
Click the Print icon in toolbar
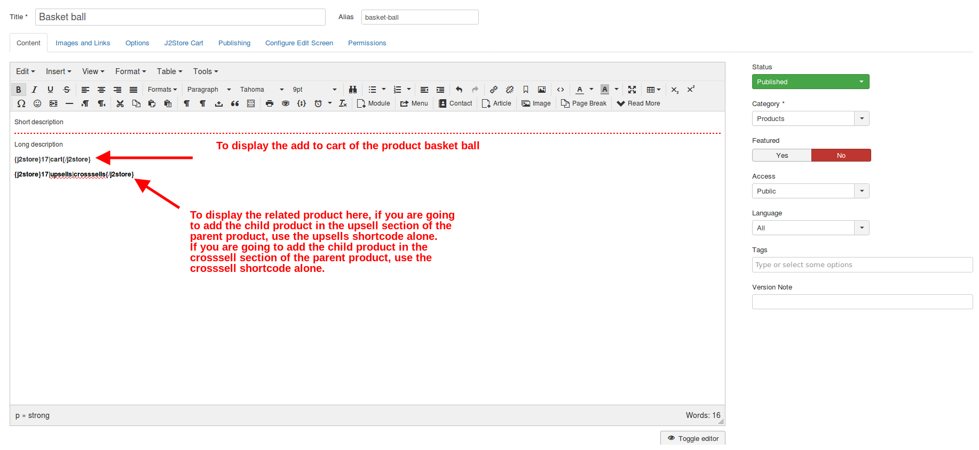click(x=270, y=103)
